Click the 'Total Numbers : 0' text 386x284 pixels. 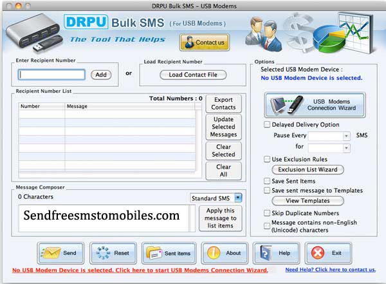(x=176, y=99)
